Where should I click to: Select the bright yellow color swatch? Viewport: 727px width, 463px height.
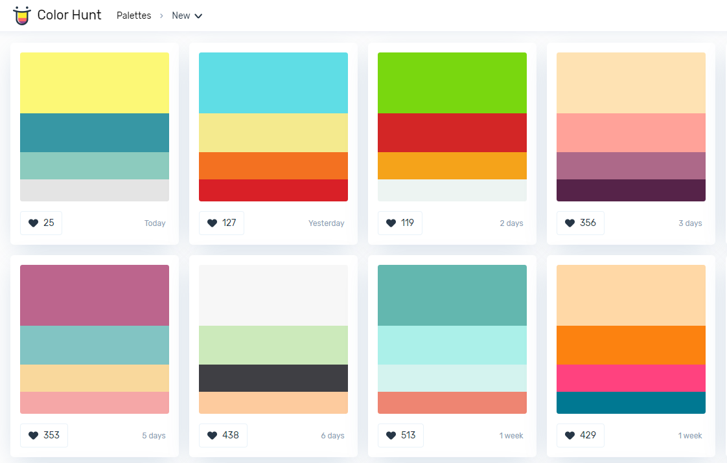click(95, 83)
